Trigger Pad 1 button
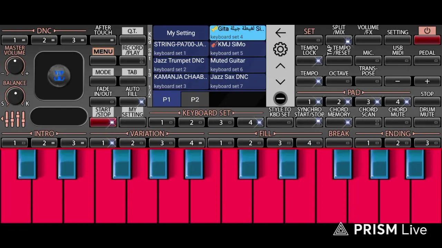 [309, 102]
